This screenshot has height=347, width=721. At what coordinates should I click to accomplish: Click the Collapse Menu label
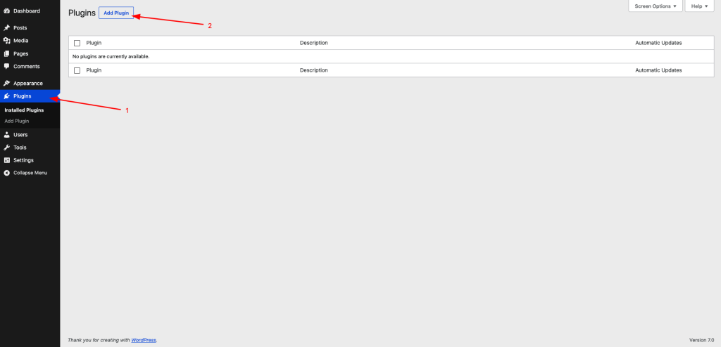[x=30, y=173]
